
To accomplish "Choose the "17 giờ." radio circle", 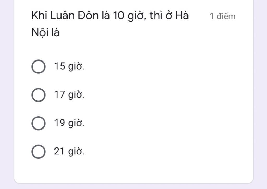I will click(x=38, y=95).
